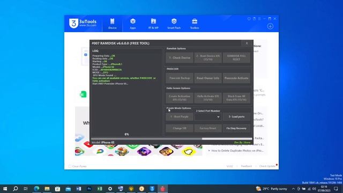Image resolution: width=343 pixels, height=193 pixels.
Task: Open the volume control in system tray
Action: [314, 189]
